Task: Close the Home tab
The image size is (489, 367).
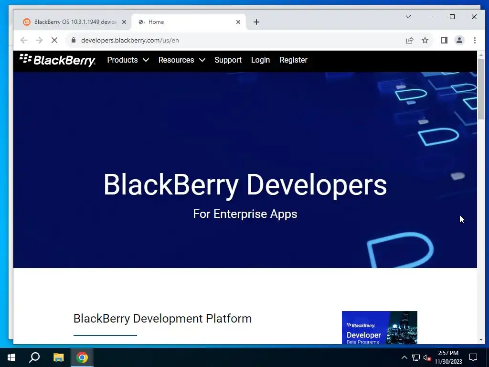Action: click(238, 22)
